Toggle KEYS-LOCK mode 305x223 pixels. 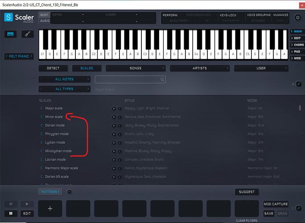coord(228,15)
